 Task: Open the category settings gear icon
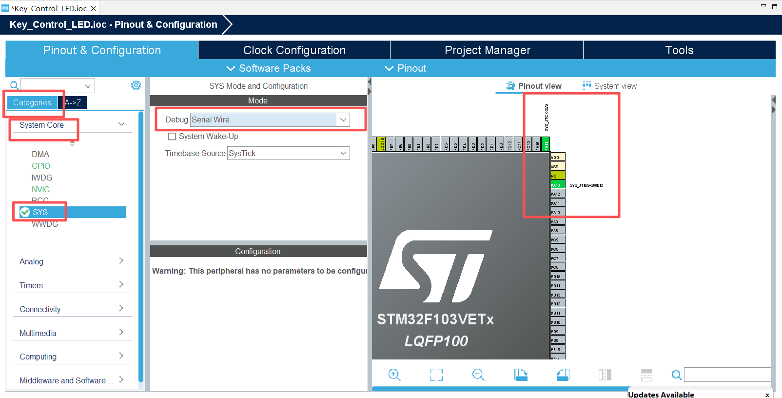pyautogui.click(x=136, y=85)
